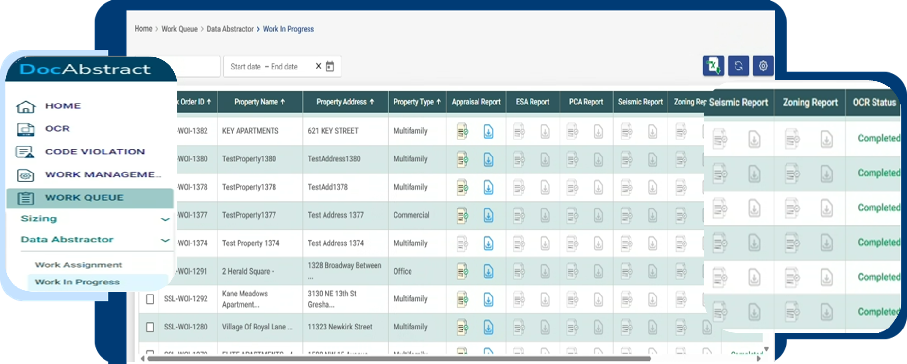Sort by Property Name column header
This screenshot has width=907, height=364.
[259, 102]
